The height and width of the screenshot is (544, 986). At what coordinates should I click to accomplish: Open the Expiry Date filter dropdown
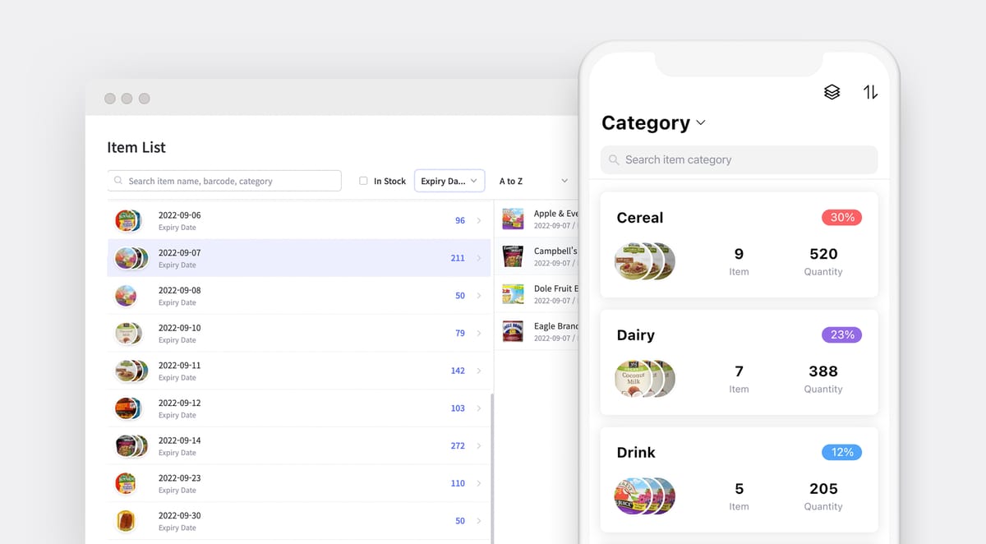(449, 180)
